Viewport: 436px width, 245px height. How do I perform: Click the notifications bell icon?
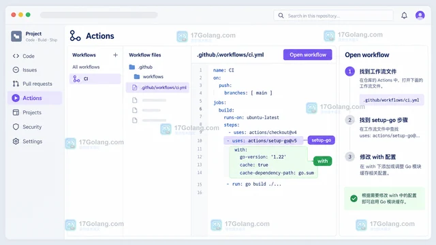pyautogui.click(x=404, y=16)
